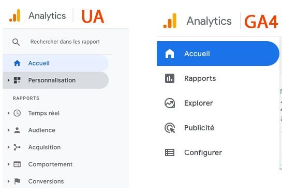Select Acquisition report

(44, 147)
